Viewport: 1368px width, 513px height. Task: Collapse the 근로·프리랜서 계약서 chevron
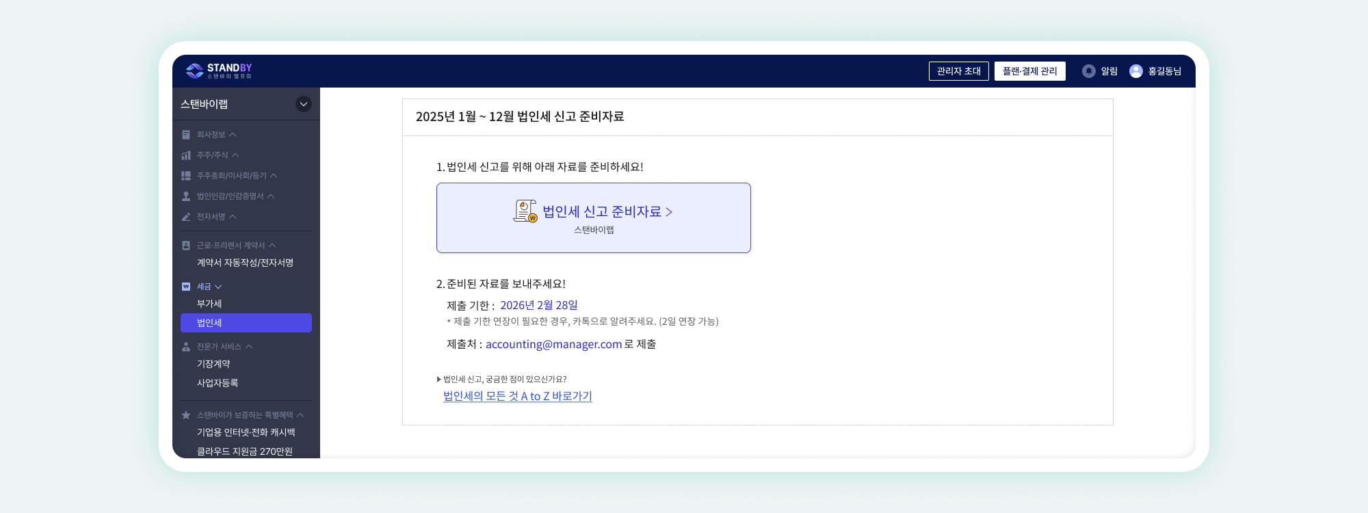point(272,246)
